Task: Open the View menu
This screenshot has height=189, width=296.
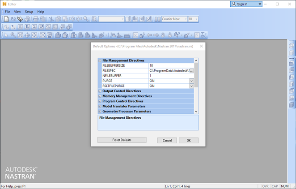Action: (x=17, y=12)
